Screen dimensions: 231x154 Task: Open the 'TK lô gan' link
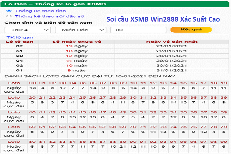coord(20,37)
